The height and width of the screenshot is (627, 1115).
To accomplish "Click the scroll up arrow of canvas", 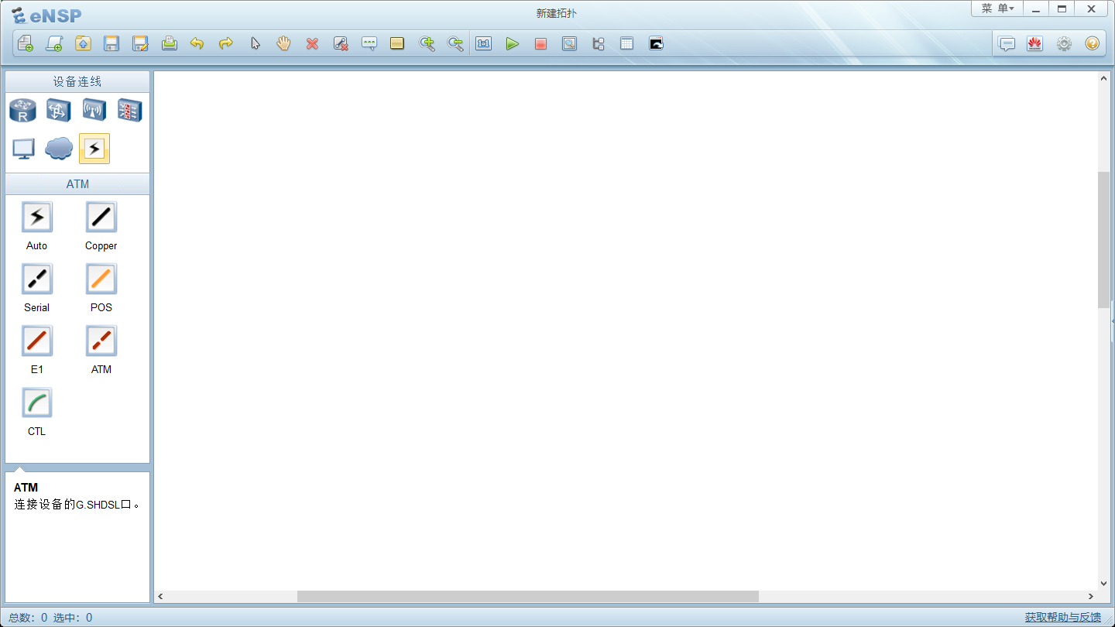I will [1103, 79].
